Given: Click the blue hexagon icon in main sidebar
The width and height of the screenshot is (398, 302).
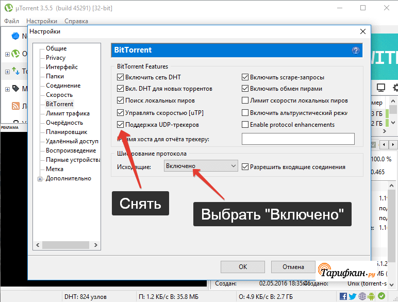Looking at the screenshot, I should tap(15, 36).
